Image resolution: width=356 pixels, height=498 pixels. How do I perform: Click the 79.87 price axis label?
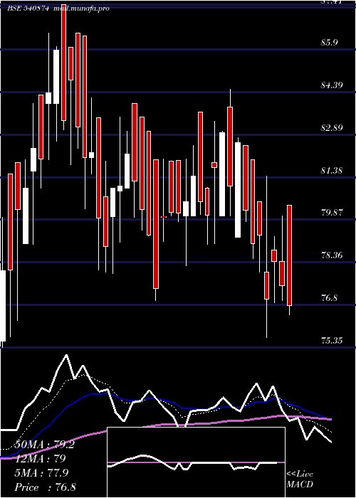point(332,212)
